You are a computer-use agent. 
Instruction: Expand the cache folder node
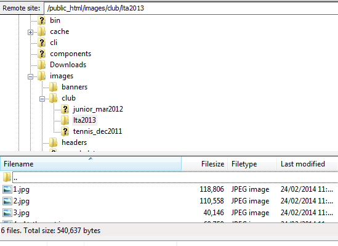pos(30,32)
